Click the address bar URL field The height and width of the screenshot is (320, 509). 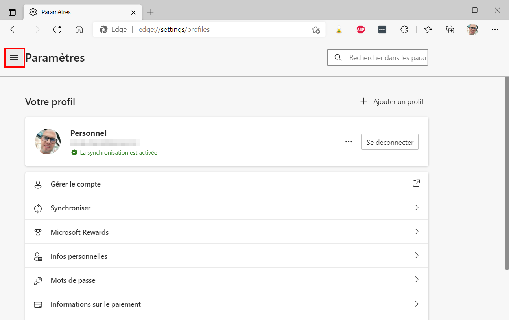coord(209,29)
